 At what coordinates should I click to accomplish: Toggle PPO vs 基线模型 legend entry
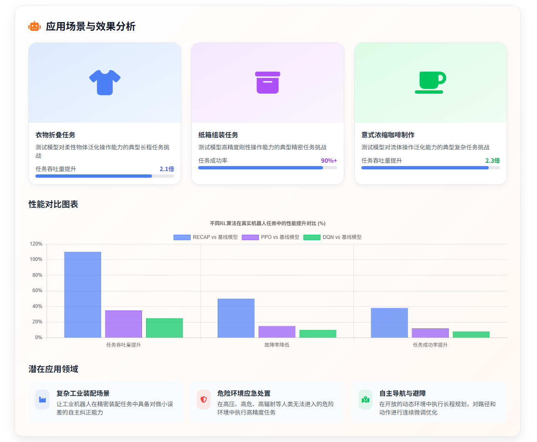[271, 237]
